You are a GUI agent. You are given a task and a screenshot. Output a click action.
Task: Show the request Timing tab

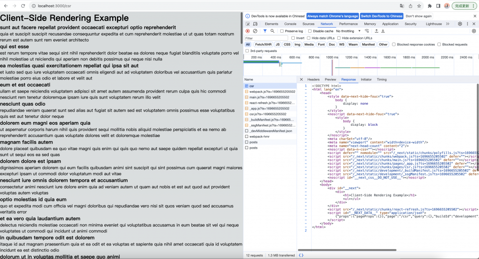point(382,79)
